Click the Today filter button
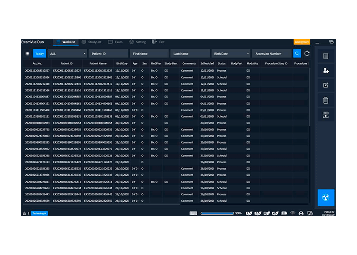Screen dimensions: 357x255 pos(40,53)
